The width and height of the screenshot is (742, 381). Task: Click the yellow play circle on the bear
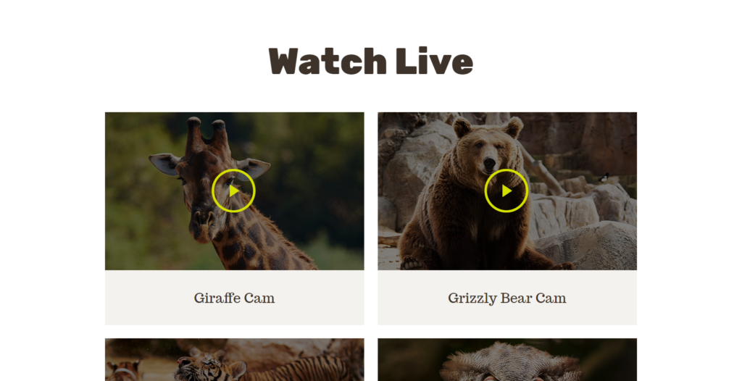[x=507, y=190]
